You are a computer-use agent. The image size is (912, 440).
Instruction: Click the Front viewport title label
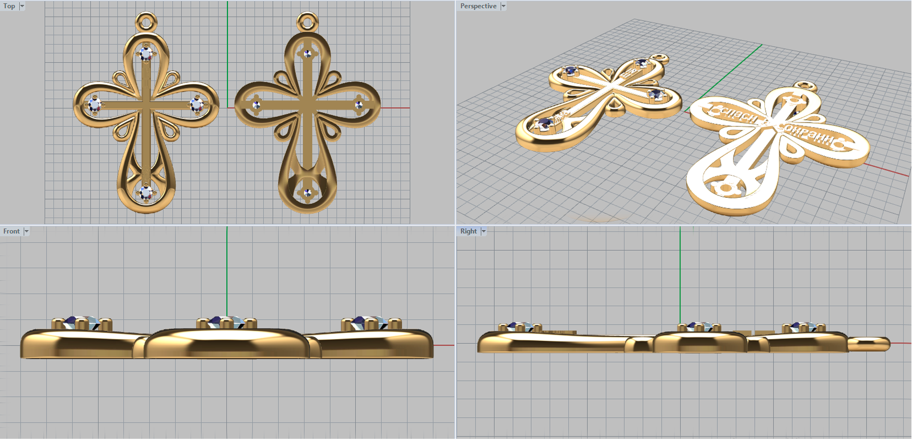point(11,231)
